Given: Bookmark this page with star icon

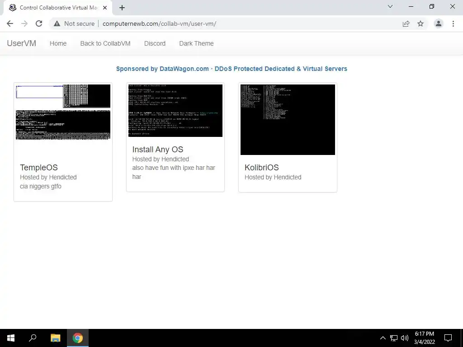Looking at the screenshot, I should coord(420,23).
